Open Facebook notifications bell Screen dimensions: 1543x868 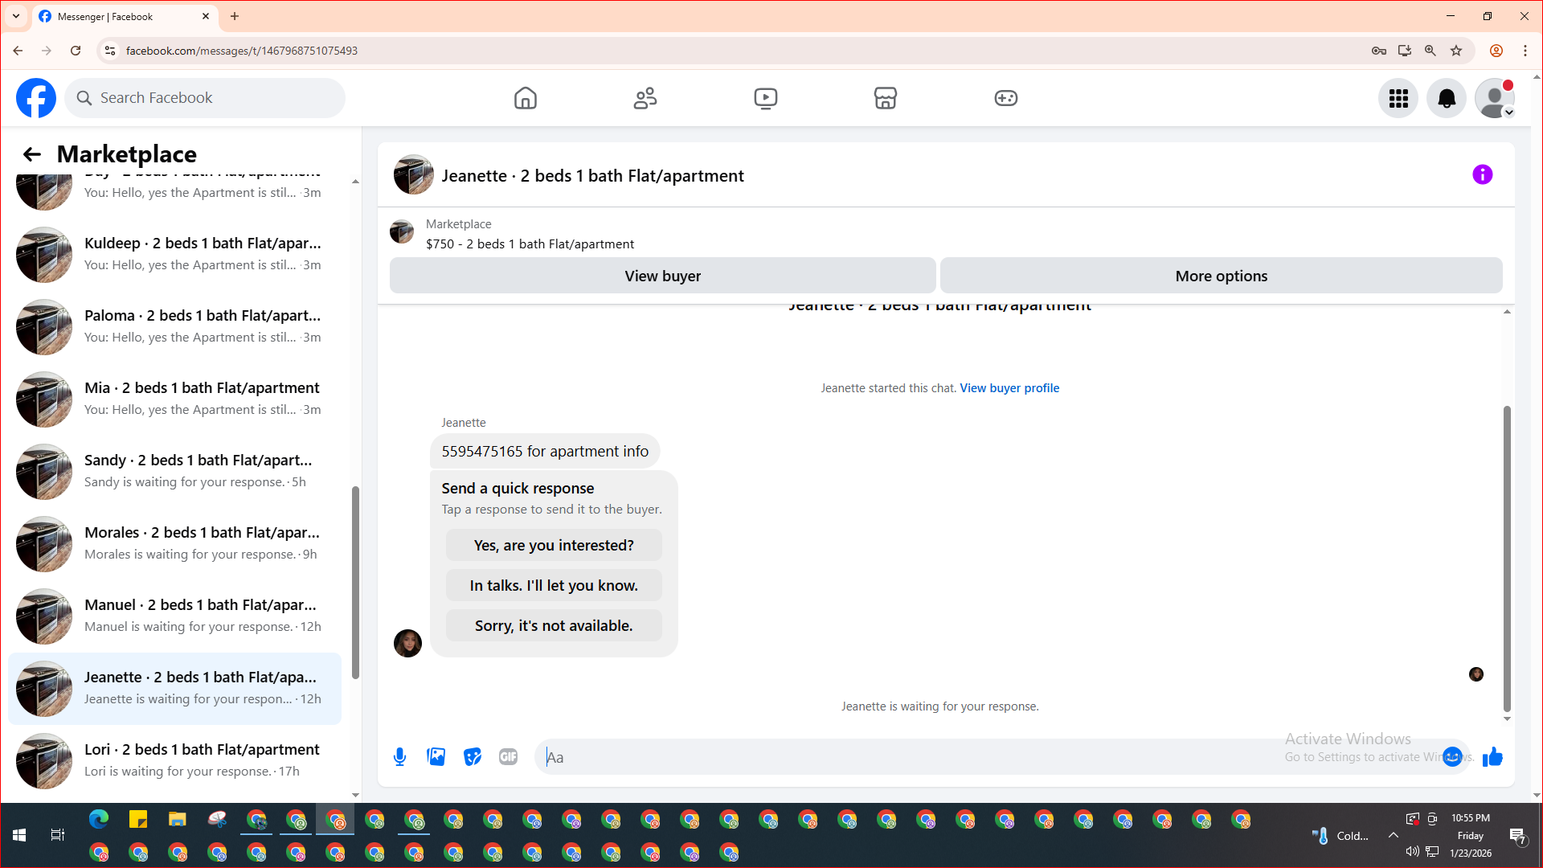click(x=1446, y=98)
